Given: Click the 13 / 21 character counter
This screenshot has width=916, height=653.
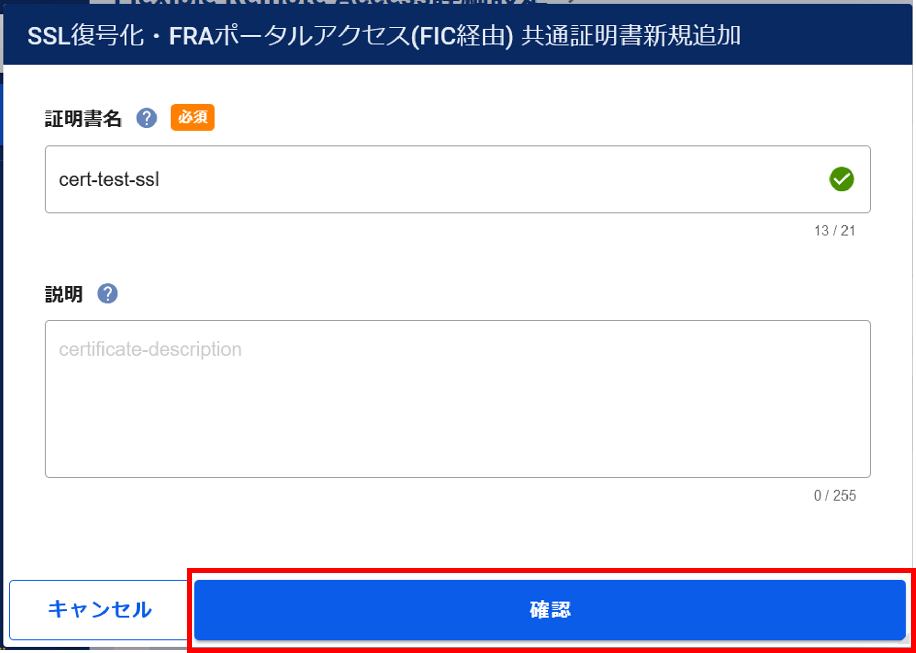Looking at the screenshot, I should tap(834, 231).
